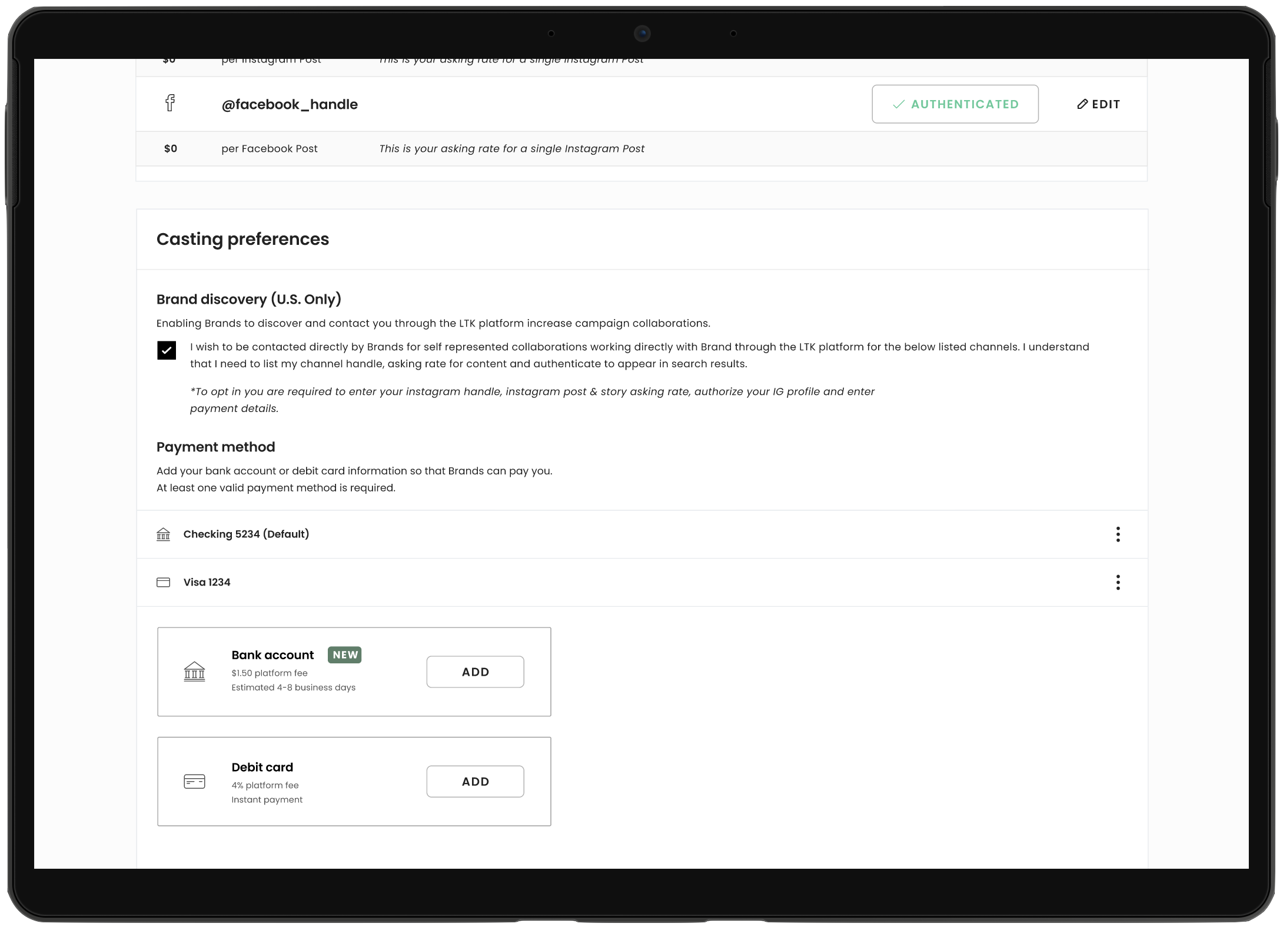Click the Casting preferences heading
Image resolution: width=1283 pixels, height=930 pixels.
tap(242, 239)
